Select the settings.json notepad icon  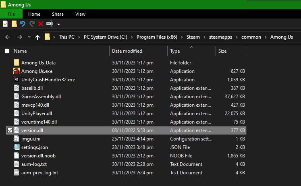point(17,147)
